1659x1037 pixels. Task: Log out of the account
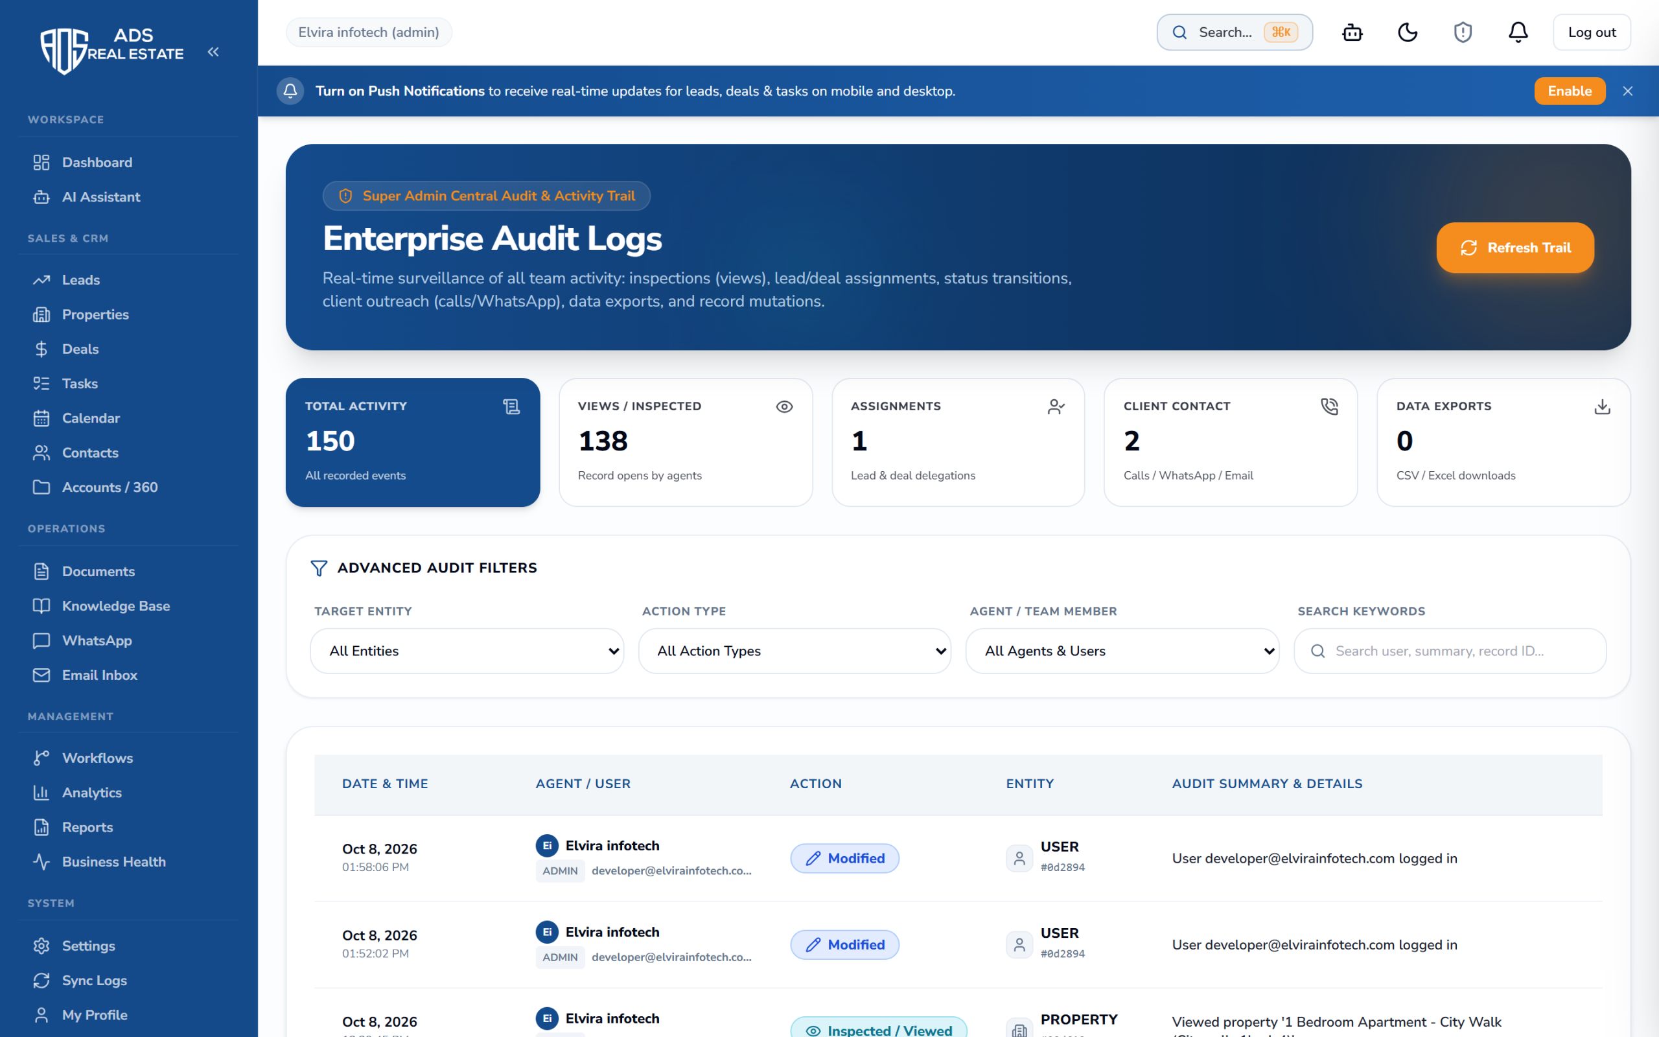click(1591, 32)
